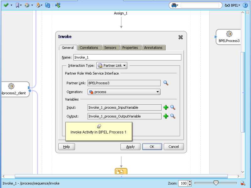Click the OK button in the Invoke dialog
Image resolution: width=251 pixels, height=188 pixels.
[152, 147]
